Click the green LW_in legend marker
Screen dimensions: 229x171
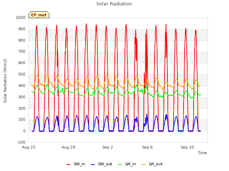click(x=120, y=165)
